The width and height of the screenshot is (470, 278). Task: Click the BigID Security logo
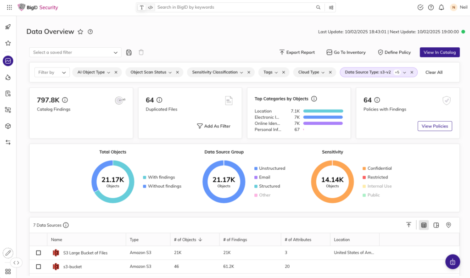pyautogui.click(x=38, y=7)
